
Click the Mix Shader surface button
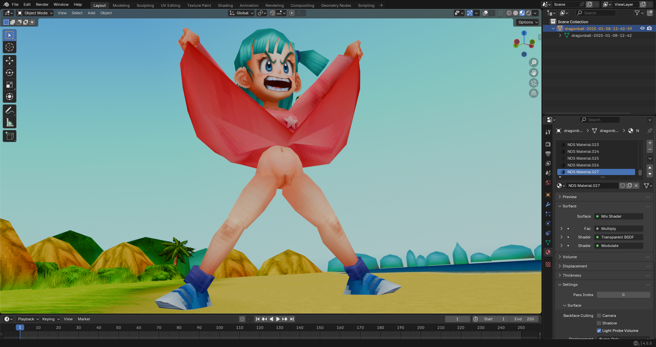click(619, 216)
